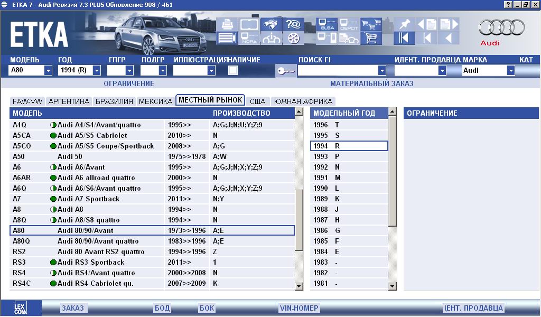The image size is (541, 317).
Task: Click the pushpin icon
Action: click(x=404, y=24)
